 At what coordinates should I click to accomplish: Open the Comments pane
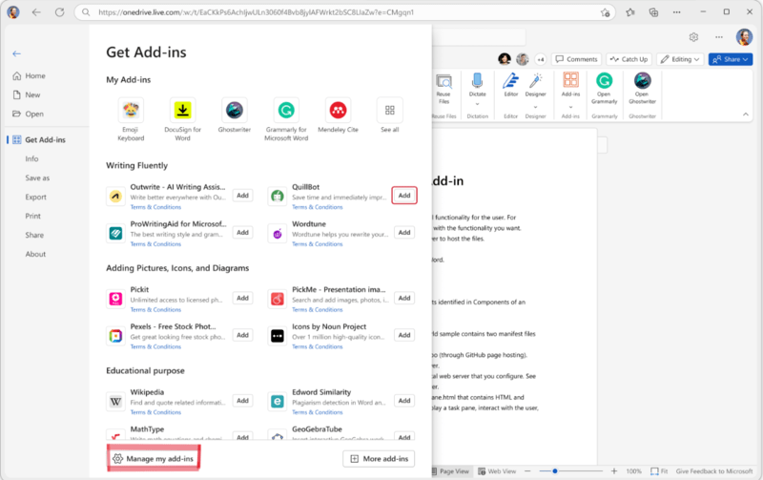click(577, 59)
